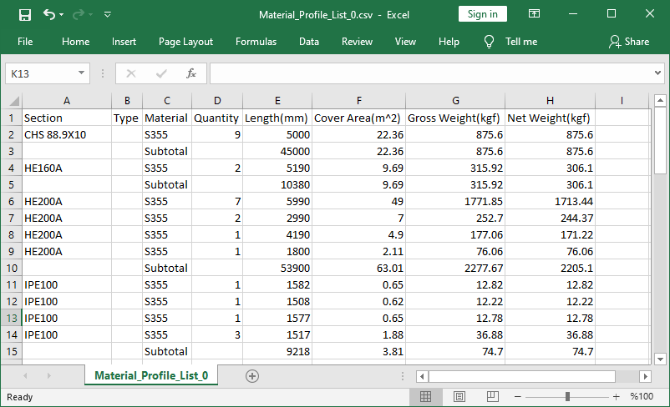Open Customize Quick Access Toolbar dropdown
Viewport: 670px width, 407px height.
(x=108, y=14)
